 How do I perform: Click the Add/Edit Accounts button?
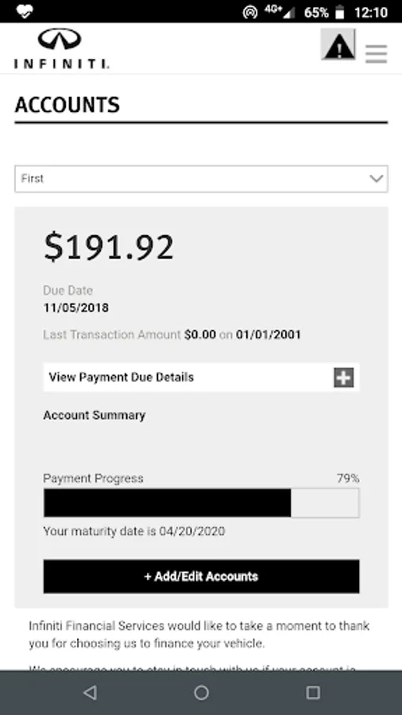click(201, 577)
